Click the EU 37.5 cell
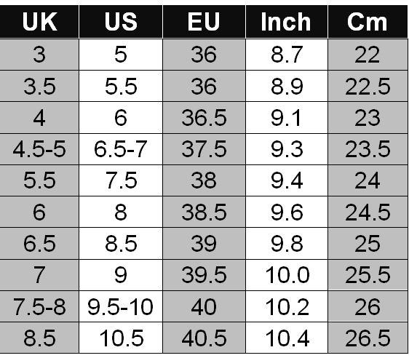This screenshot has width=409, height=358. click(x=204, y=149)
